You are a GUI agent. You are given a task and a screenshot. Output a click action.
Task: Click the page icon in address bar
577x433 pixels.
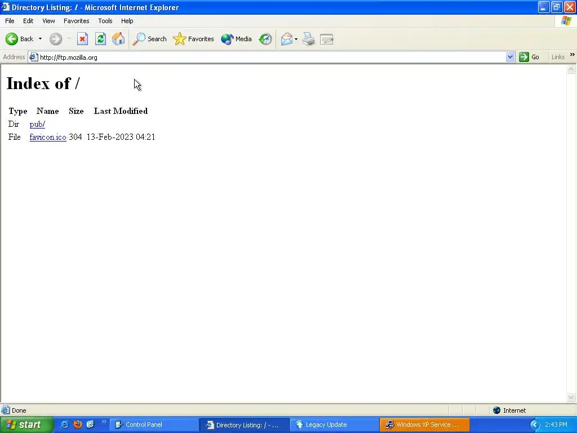(33, 57)
